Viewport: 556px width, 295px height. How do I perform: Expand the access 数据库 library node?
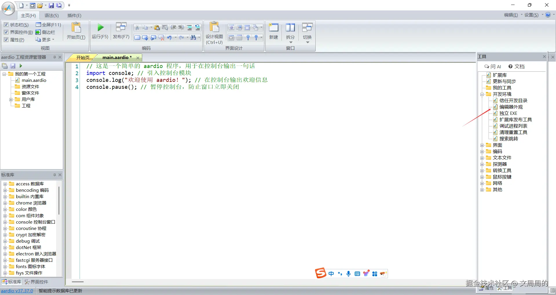(5, 184)
